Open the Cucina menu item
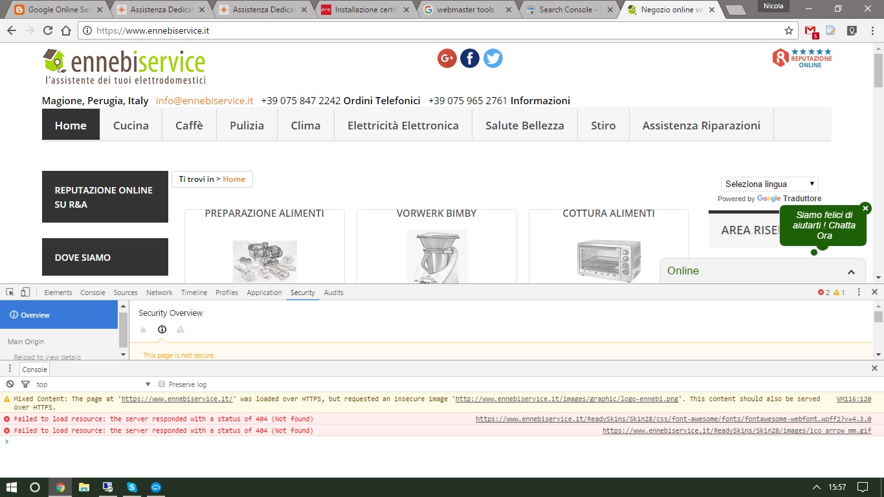Image resolution: width=884 pixels, height=497 pixels. (x=131, y=125)
